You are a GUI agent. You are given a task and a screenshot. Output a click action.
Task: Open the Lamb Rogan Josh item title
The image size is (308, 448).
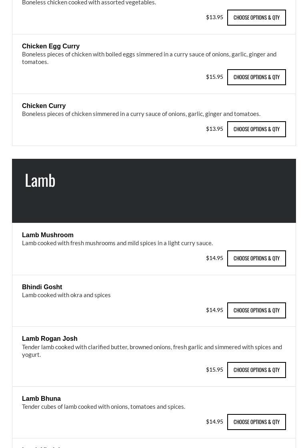(x=50, y=339)
